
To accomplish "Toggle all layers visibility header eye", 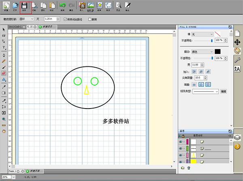I will (180, 136).
